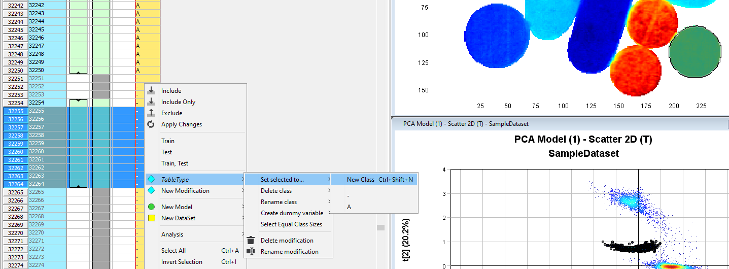This screenshot has height=269, width=729.
Task: Click the Include arrow icon in context menu
Action: click(151, 91)
